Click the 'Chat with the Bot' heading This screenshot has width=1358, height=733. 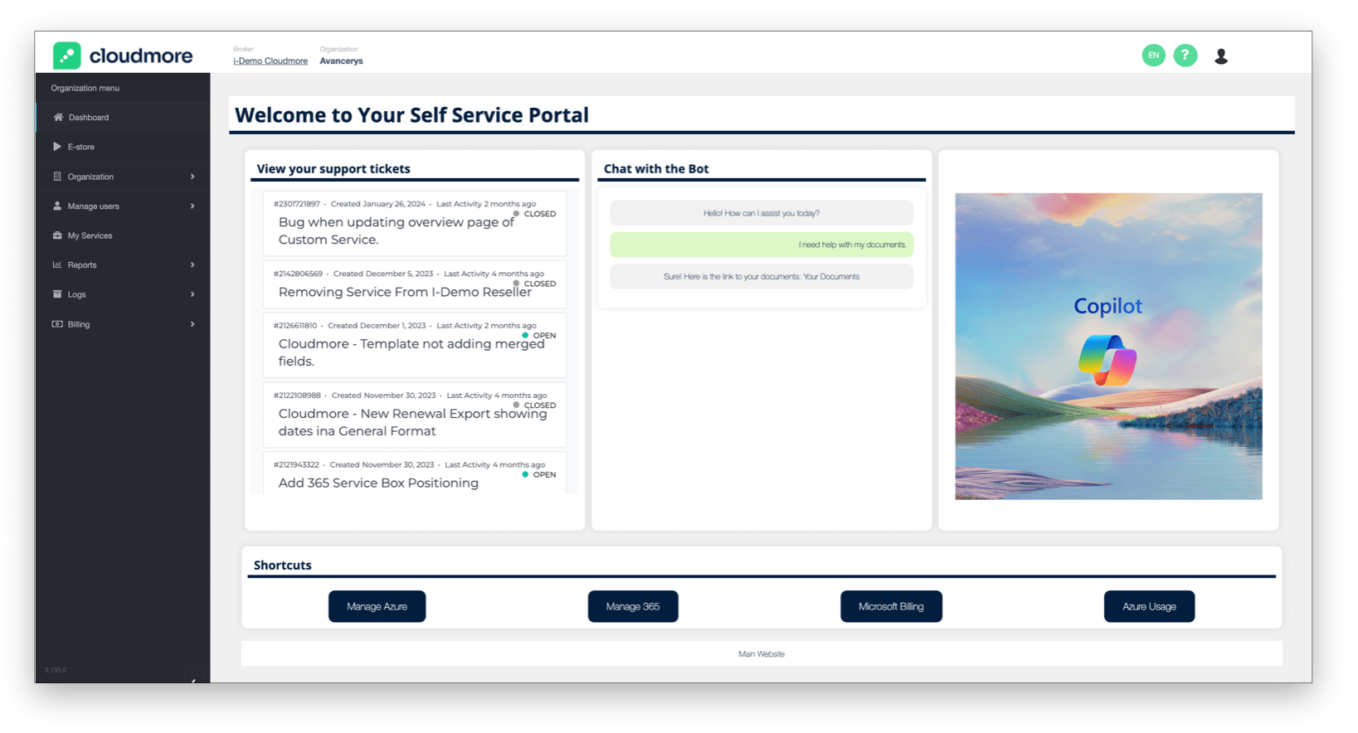(x=656, y=168)
